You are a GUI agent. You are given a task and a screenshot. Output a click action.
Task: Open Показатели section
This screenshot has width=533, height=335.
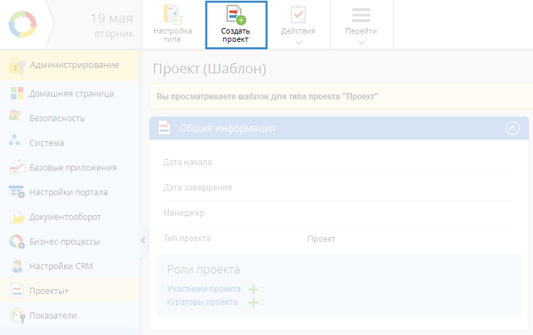click(53, 316)
